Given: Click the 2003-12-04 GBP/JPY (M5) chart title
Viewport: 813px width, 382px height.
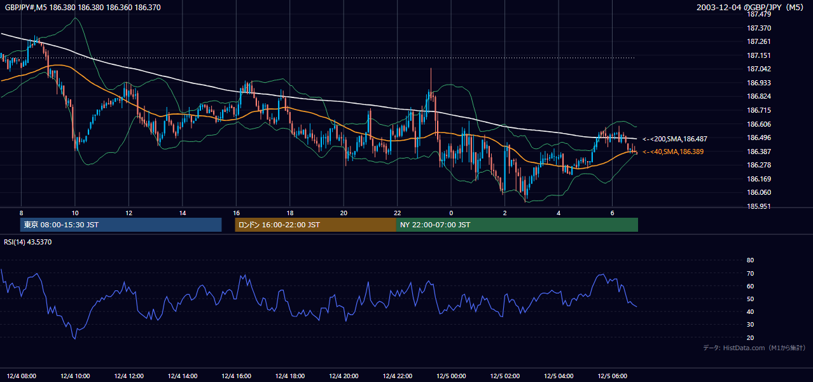Looking at the screenshot, I should (x=751, y=7).
